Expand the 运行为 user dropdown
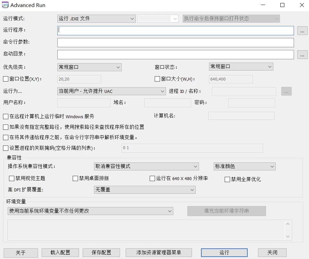The image size is (309, 259). (111, 91)
